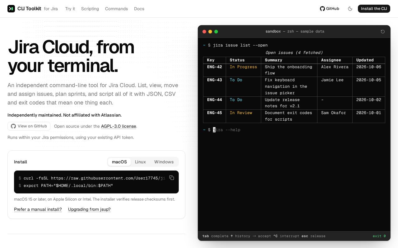The height and width of the screenshot is (248, 398).
Task: Click the Summary column header
Action: [274, 60]
